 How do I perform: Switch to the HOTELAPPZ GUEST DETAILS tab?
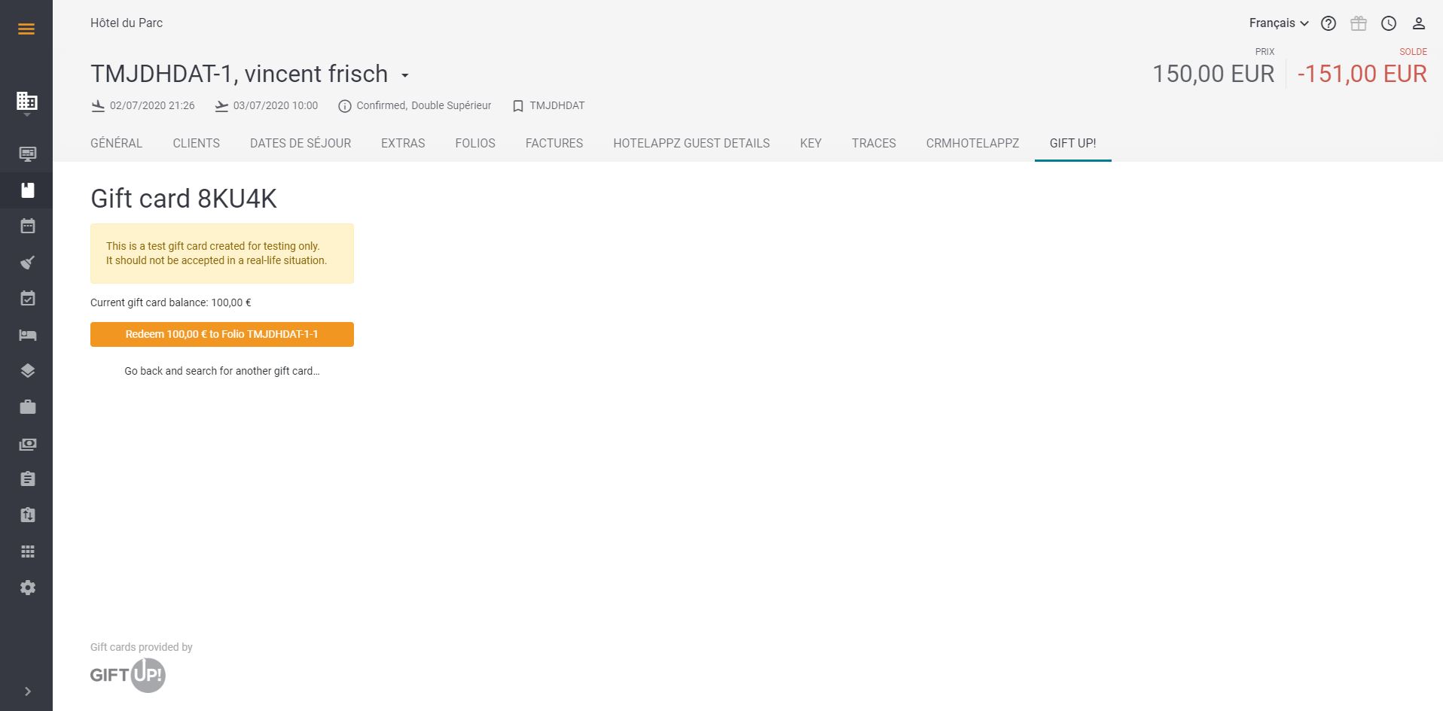point(691,143)
